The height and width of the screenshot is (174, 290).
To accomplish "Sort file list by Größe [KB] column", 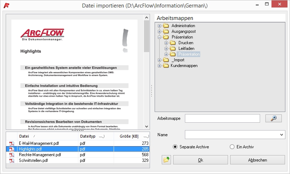I will point(132,136).
